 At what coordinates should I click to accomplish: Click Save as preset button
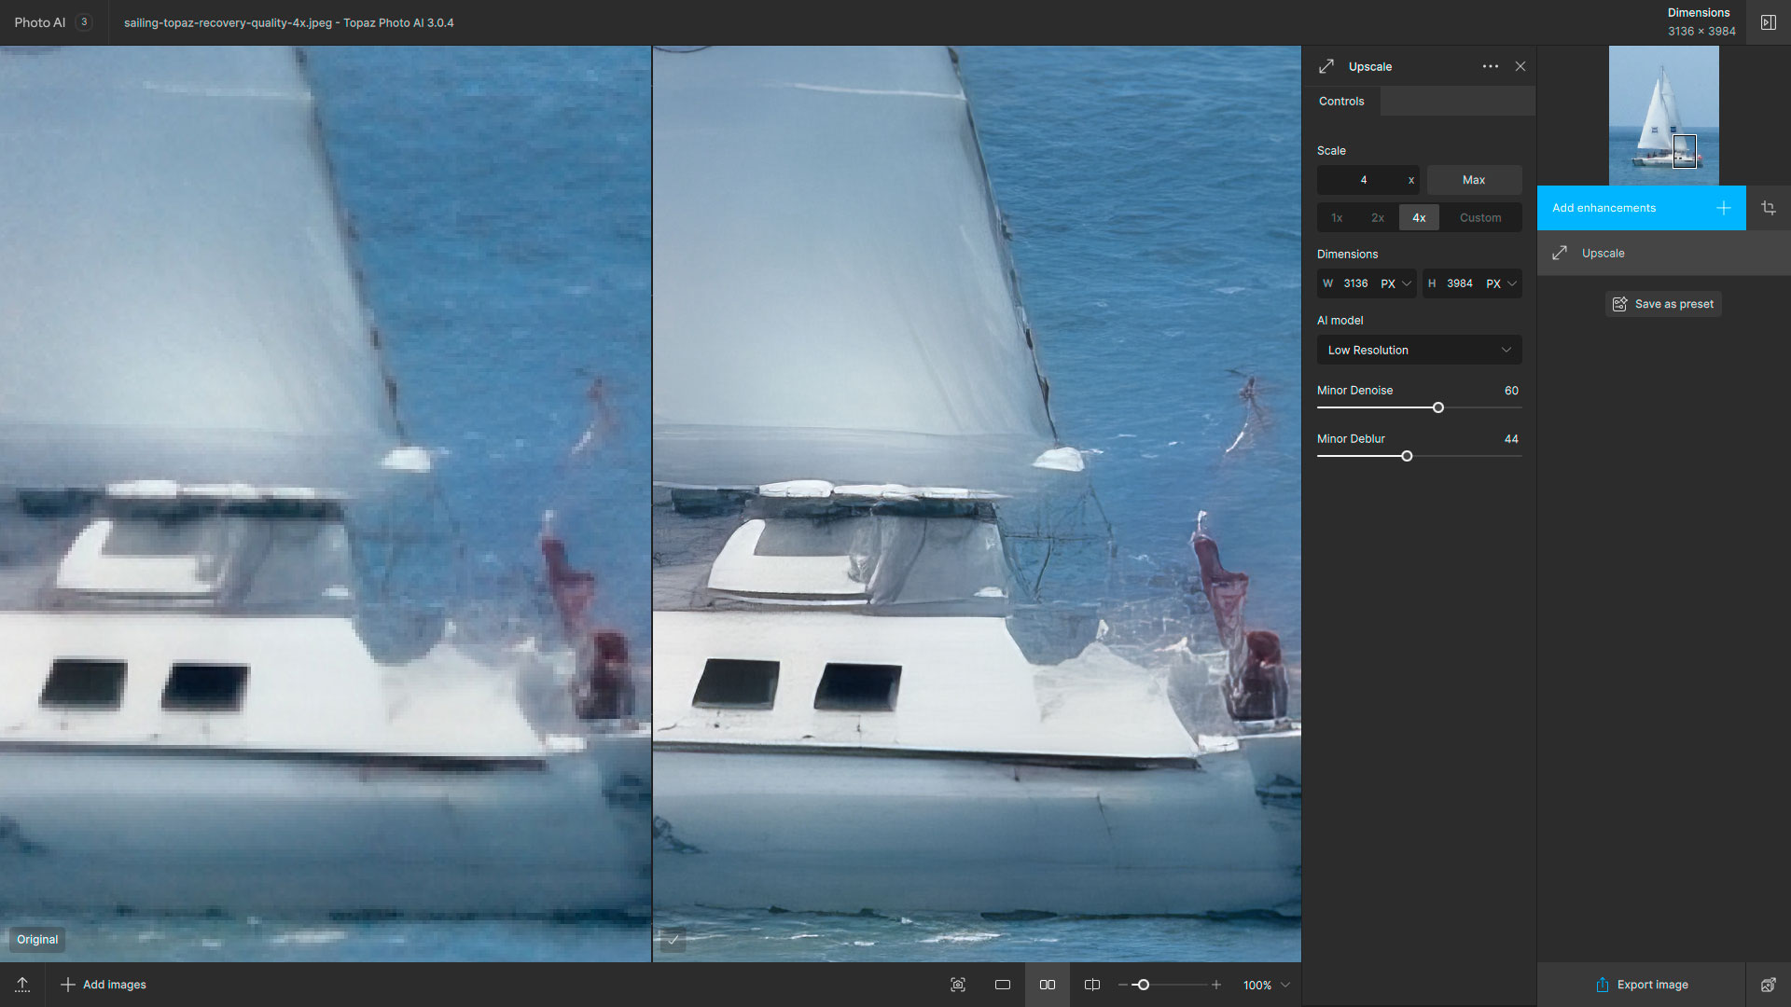coord(1663,304)
